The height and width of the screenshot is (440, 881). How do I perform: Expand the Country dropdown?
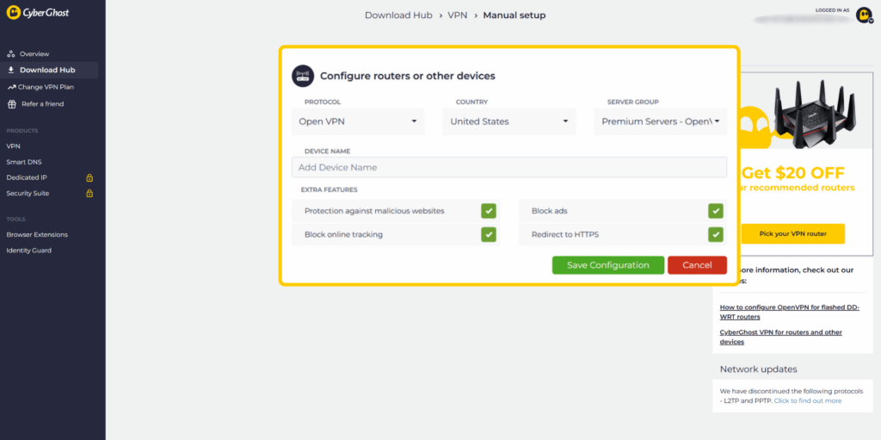509,121
